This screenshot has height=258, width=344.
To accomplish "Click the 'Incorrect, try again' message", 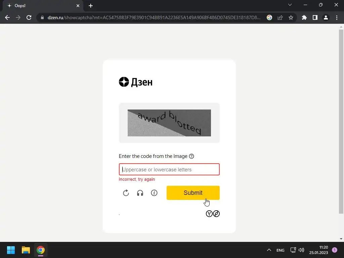I will coord(137,179).
